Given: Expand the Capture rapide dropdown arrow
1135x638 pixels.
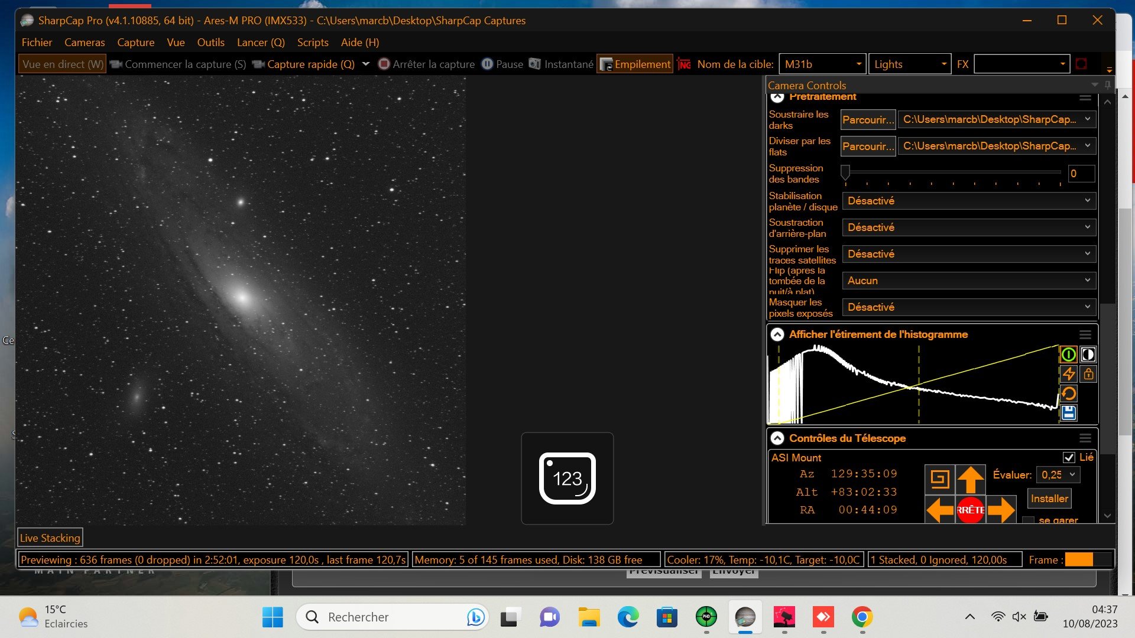Looking at the screenshot, I should pyautogui.click(x=366, y=64).
